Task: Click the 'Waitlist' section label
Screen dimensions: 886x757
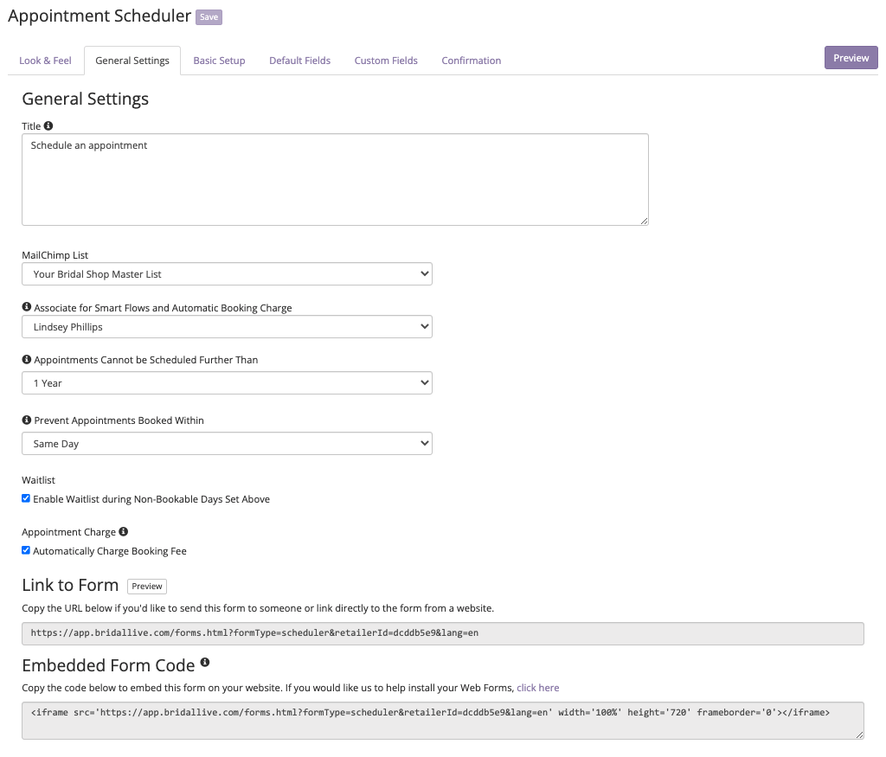Action: 38,480
